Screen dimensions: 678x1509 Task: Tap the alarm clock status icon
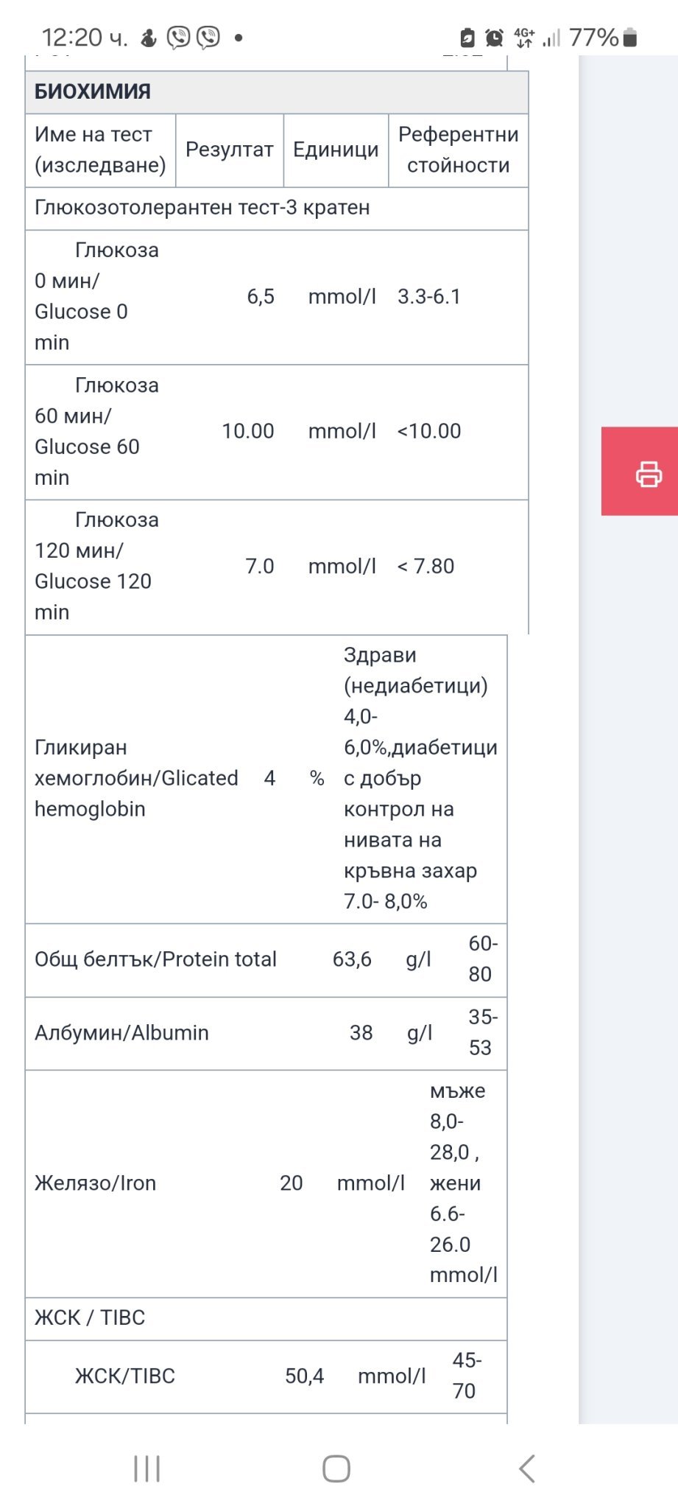coord(495,38)
